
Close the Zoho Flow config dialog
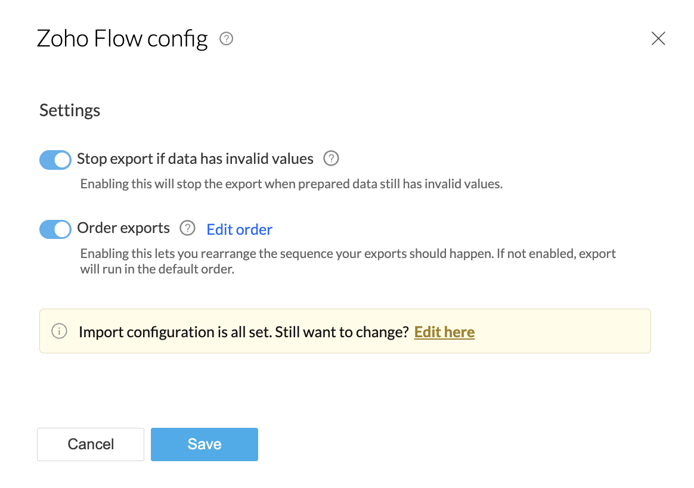tap(658, 39)
